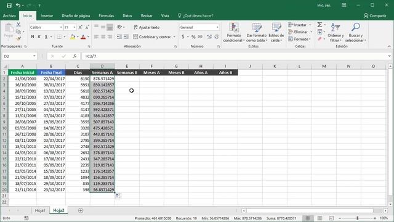Viewport: 394px width, 222px height.
Task: Select cell with date 21/06/2000
Action: point(22,78)
